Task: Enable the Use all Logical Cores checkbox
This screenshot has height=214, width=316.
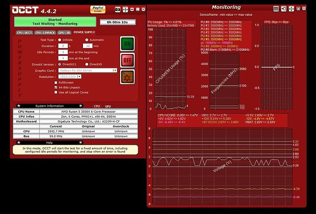Action: pos(56,92)
